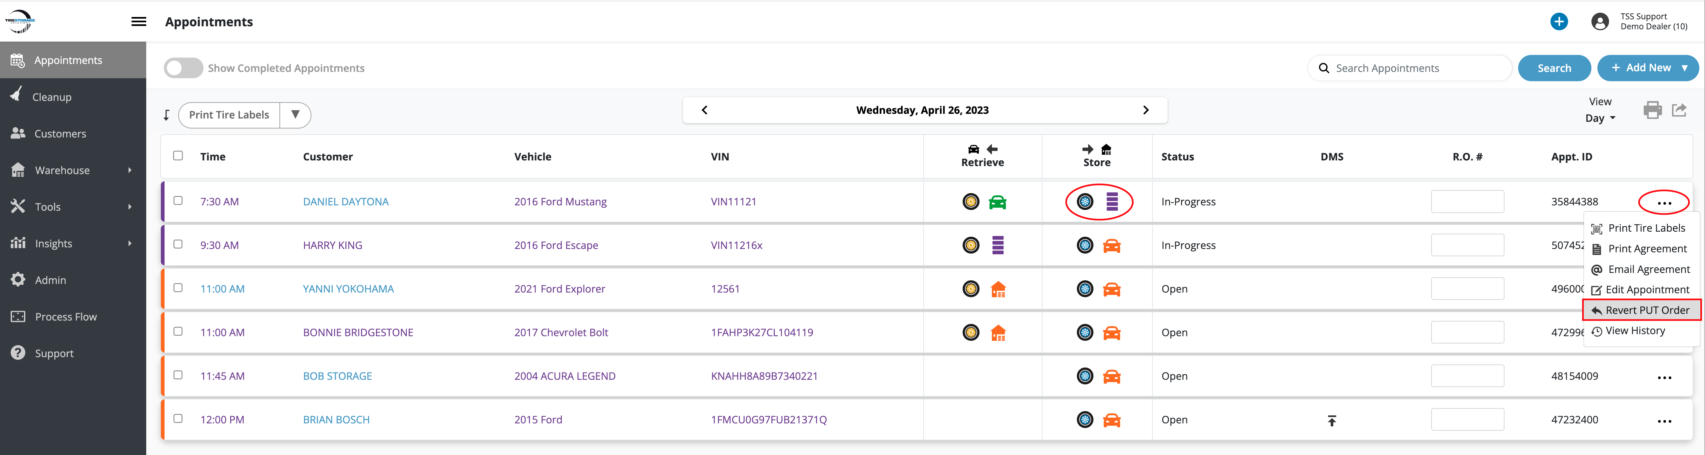Go to next day with right chevron
Screen dimensions: 1705x455
1146,111
